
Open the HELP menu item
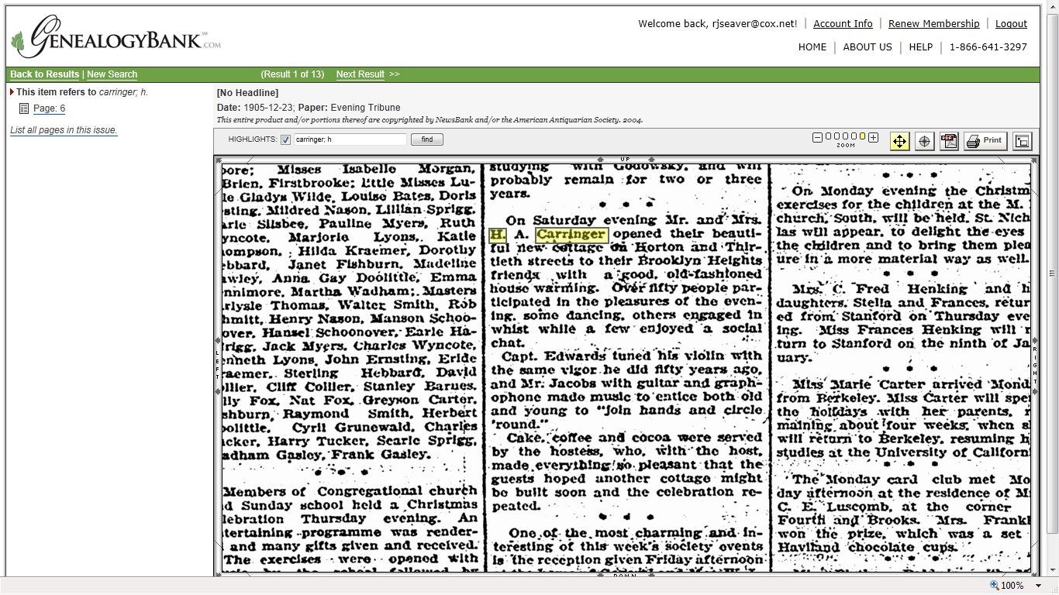921,47
